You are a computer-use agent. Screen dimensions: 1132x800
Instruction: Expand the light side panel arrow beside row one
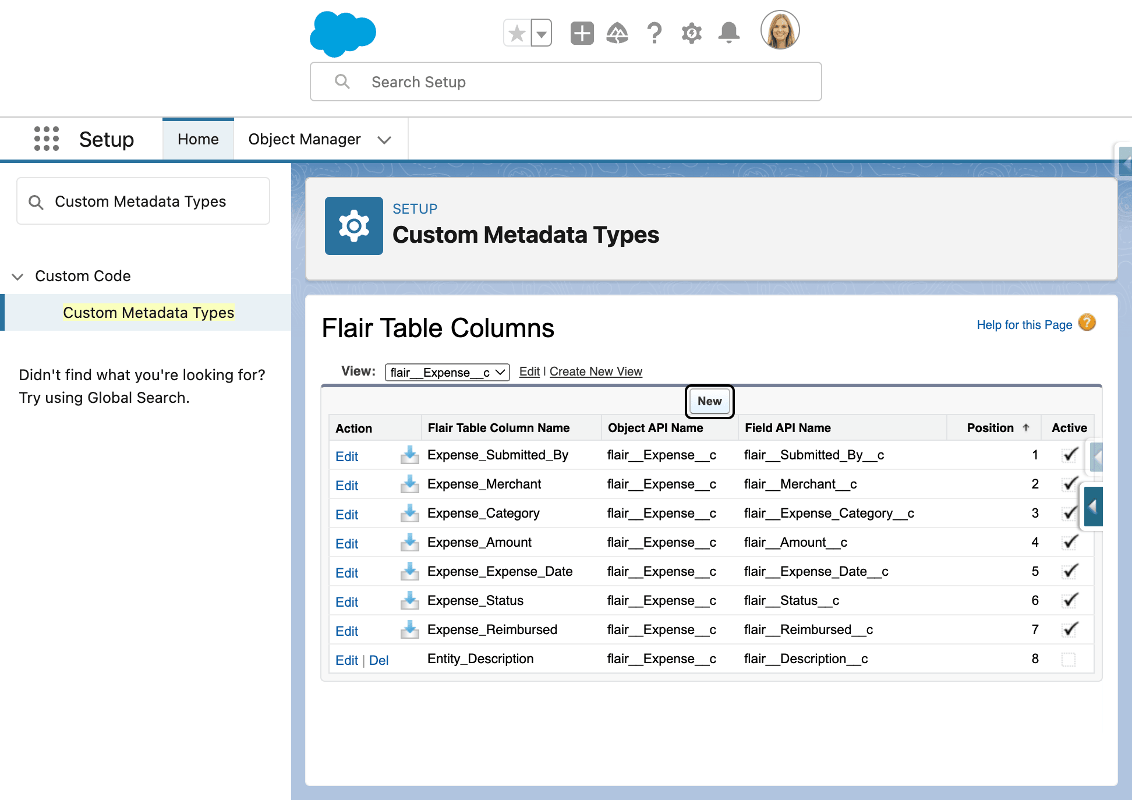[1096, 457]
